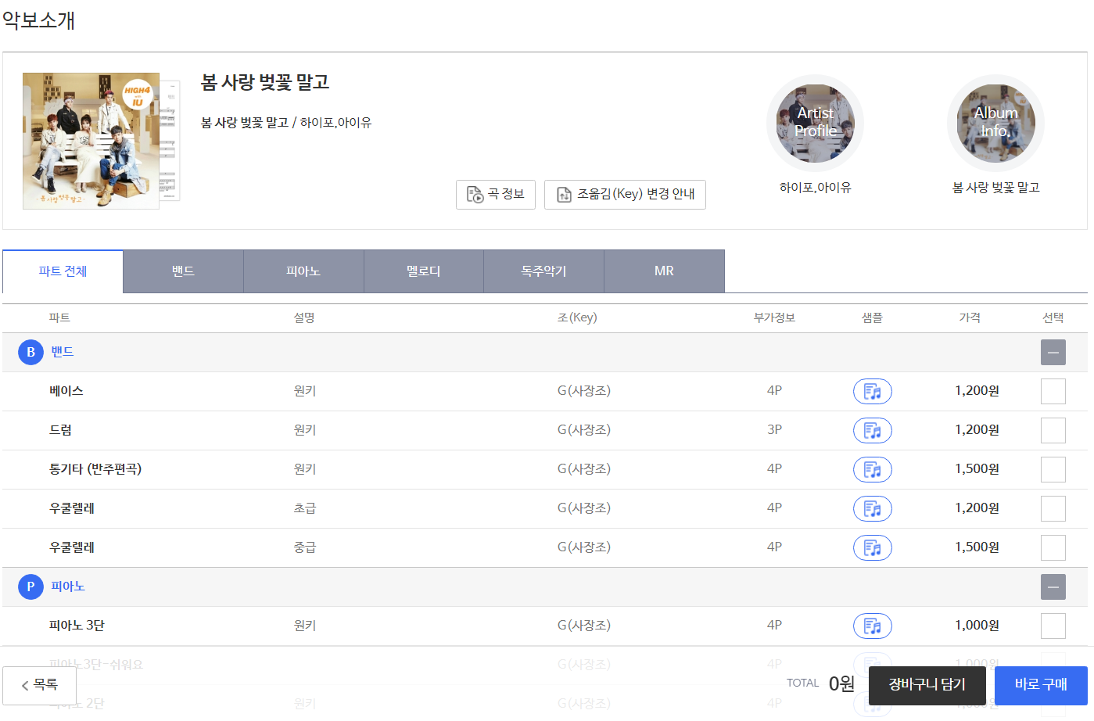Click the 밴드 section header link
This screenshot has width=1094, height=721.
pyautogui.click(x=63, y=352)
